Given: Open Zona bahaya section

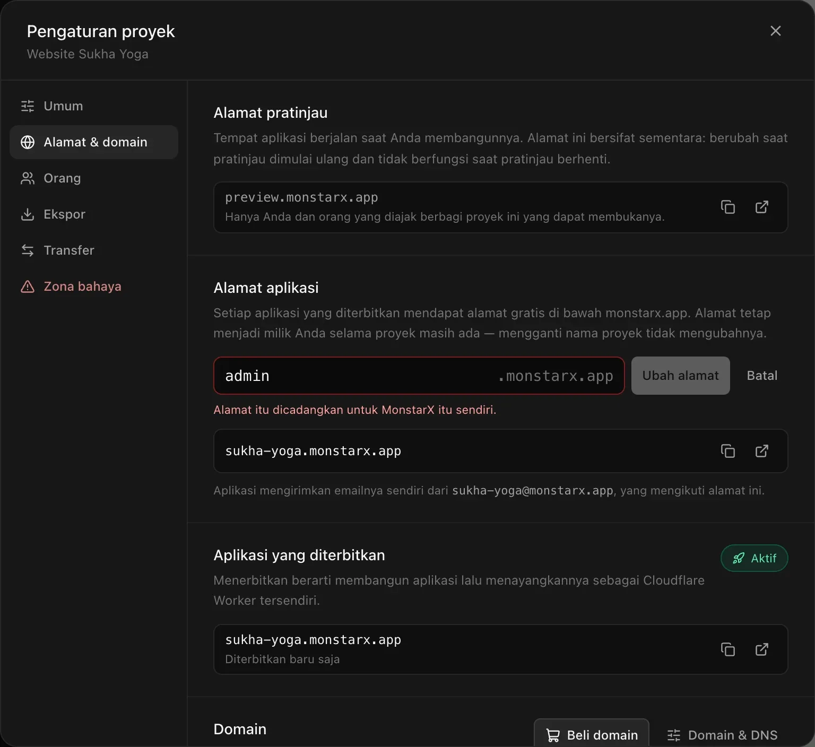Looking at the screenshot, I should [94, 286].
